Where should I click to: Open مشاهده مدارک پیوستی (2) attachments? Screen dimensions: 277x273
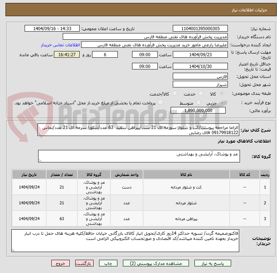click(156, 263)
